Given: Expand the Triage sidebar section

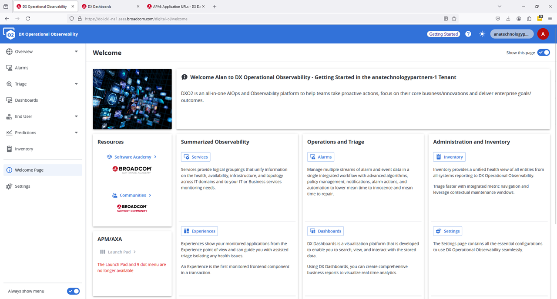Looking at the screenshot, I should pos(76,84).
